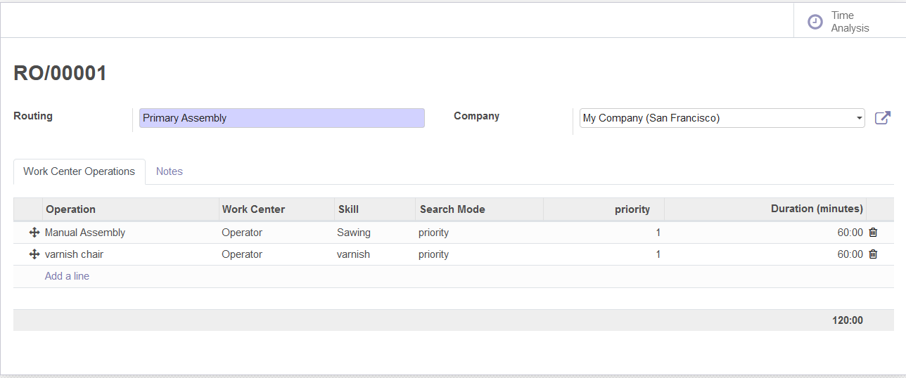Sort by the Skill column header
Viewport: 906px width, 378px height.
click(x=375, y=209)
